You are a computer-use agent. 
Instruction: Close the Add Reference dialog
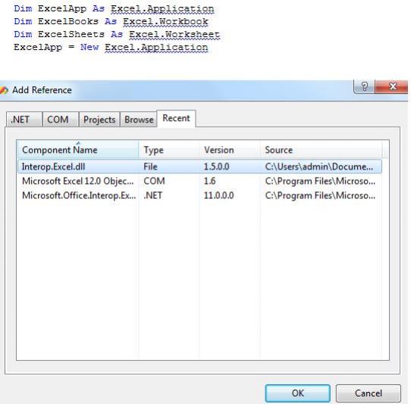pos(392,86)
